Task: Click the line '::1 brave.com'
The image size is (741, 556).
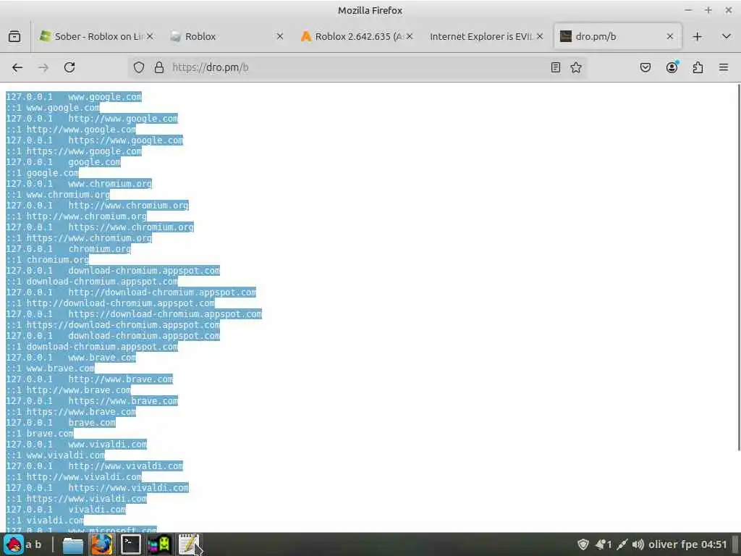Action: [40, 434]
